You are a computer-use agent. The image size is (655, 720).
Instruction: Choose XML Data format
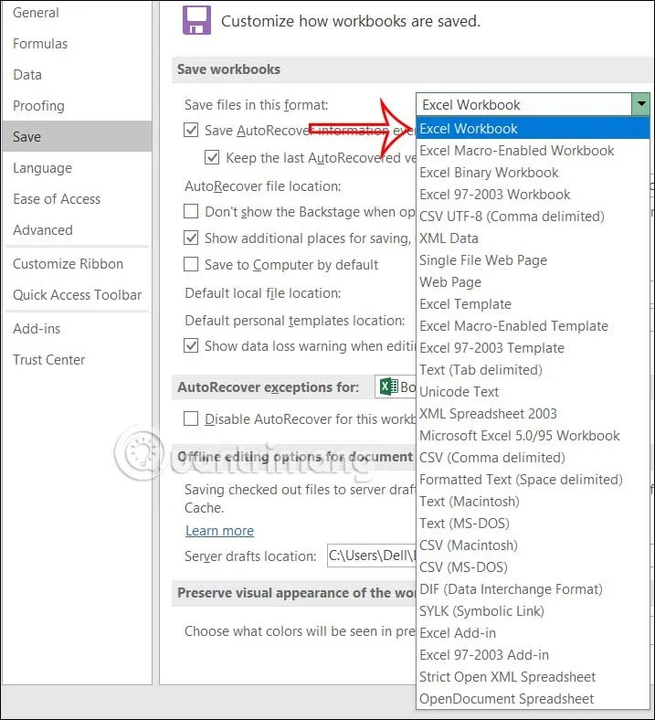533,238
